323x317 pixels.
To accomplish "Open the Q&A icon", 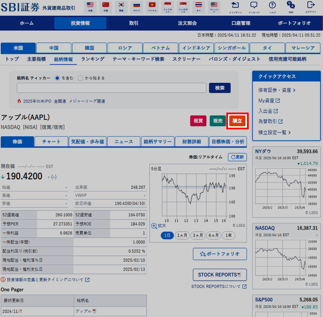I will (291, 5).
